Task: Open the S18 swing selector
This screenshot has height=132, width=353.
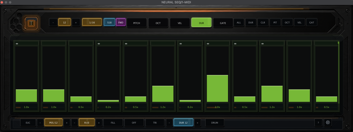Action: point(109,22)
